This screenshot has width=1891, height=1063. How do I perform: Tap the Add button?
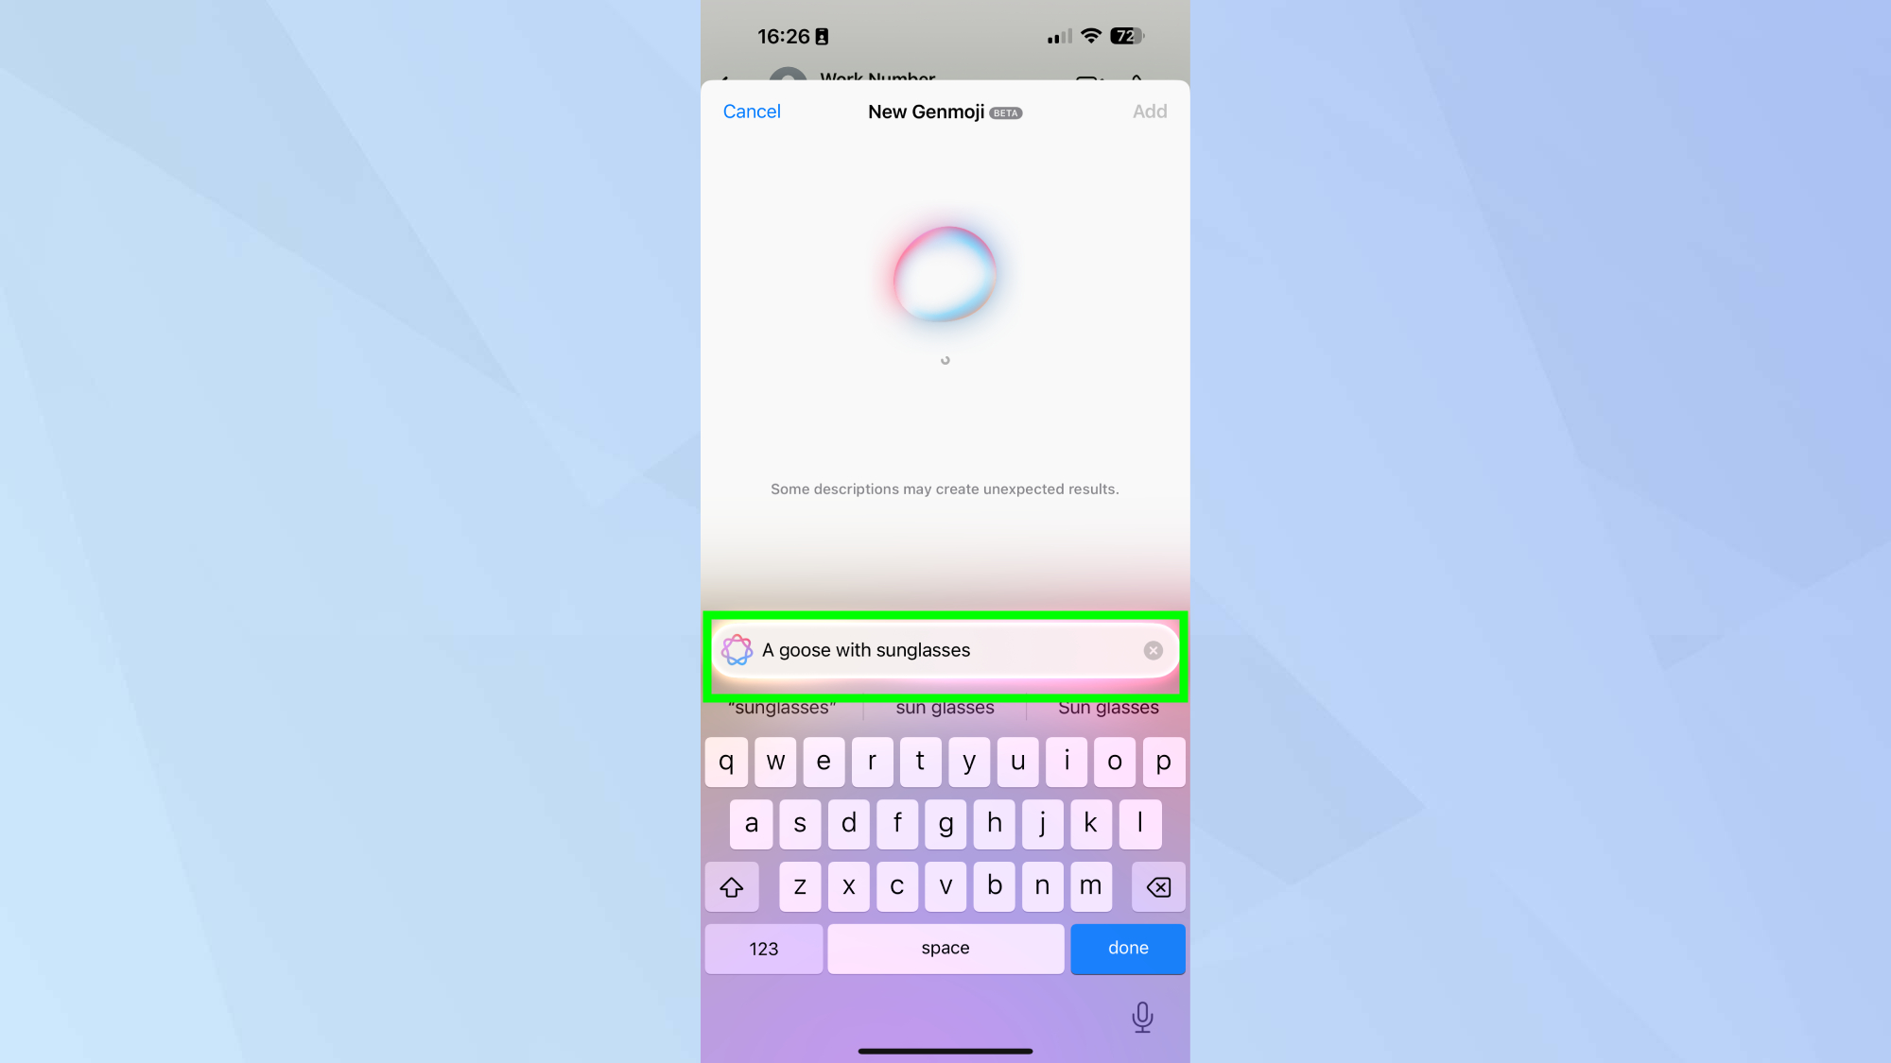click(1150, 111)
